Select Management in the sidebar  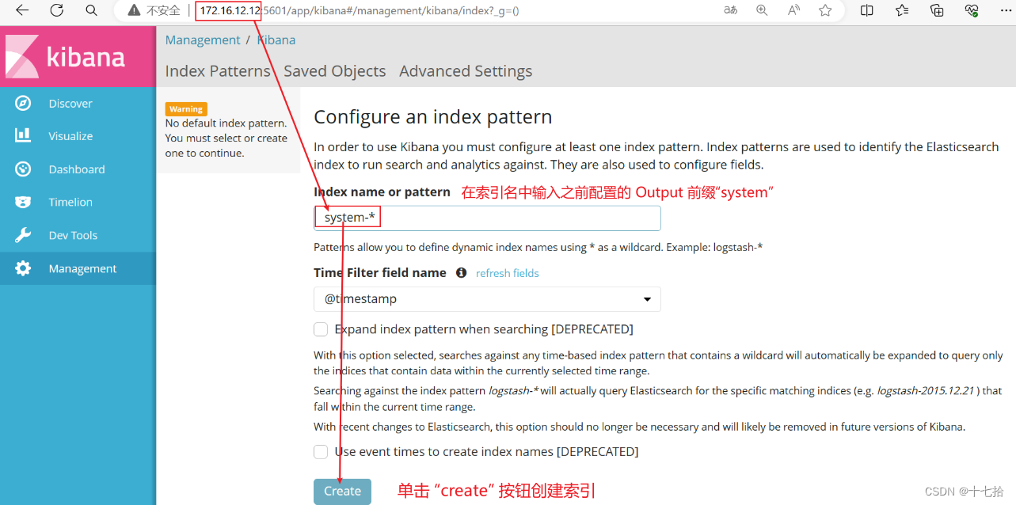pyautogui.click(x=82, y=269)
